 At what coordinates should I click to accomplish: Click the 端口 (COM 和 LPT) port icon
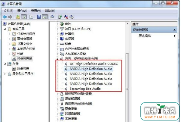coord(62,29)
